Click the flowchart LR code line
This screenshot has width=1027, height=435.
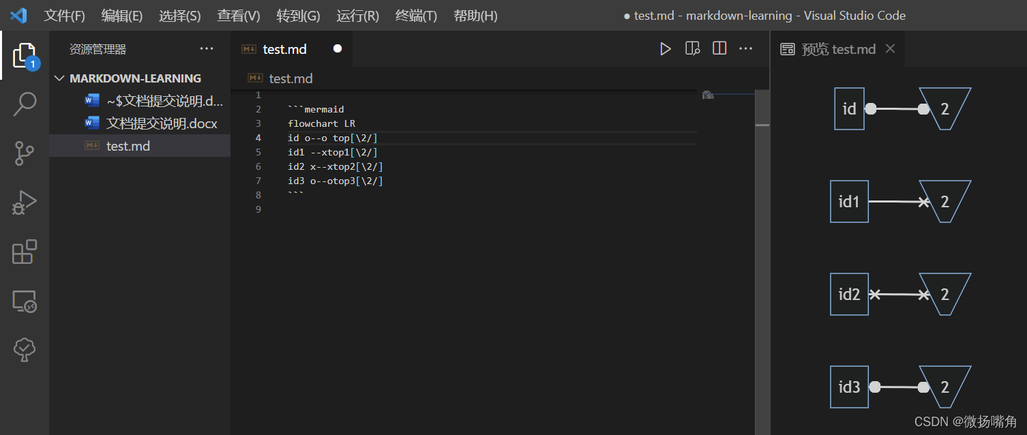pyautogui.click(x=321, y=123)
